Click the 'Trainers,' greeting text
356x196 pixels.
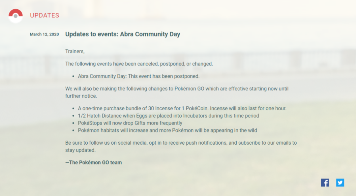(75, 51)
